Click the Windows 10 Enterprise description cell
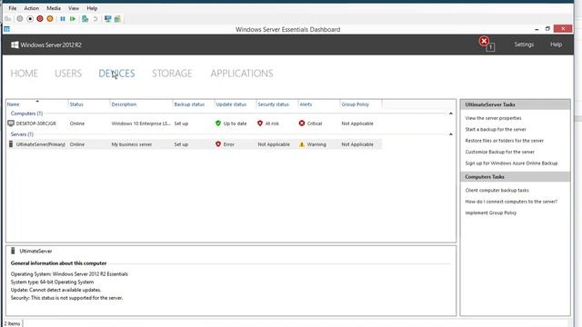 [x=141, y=124]
